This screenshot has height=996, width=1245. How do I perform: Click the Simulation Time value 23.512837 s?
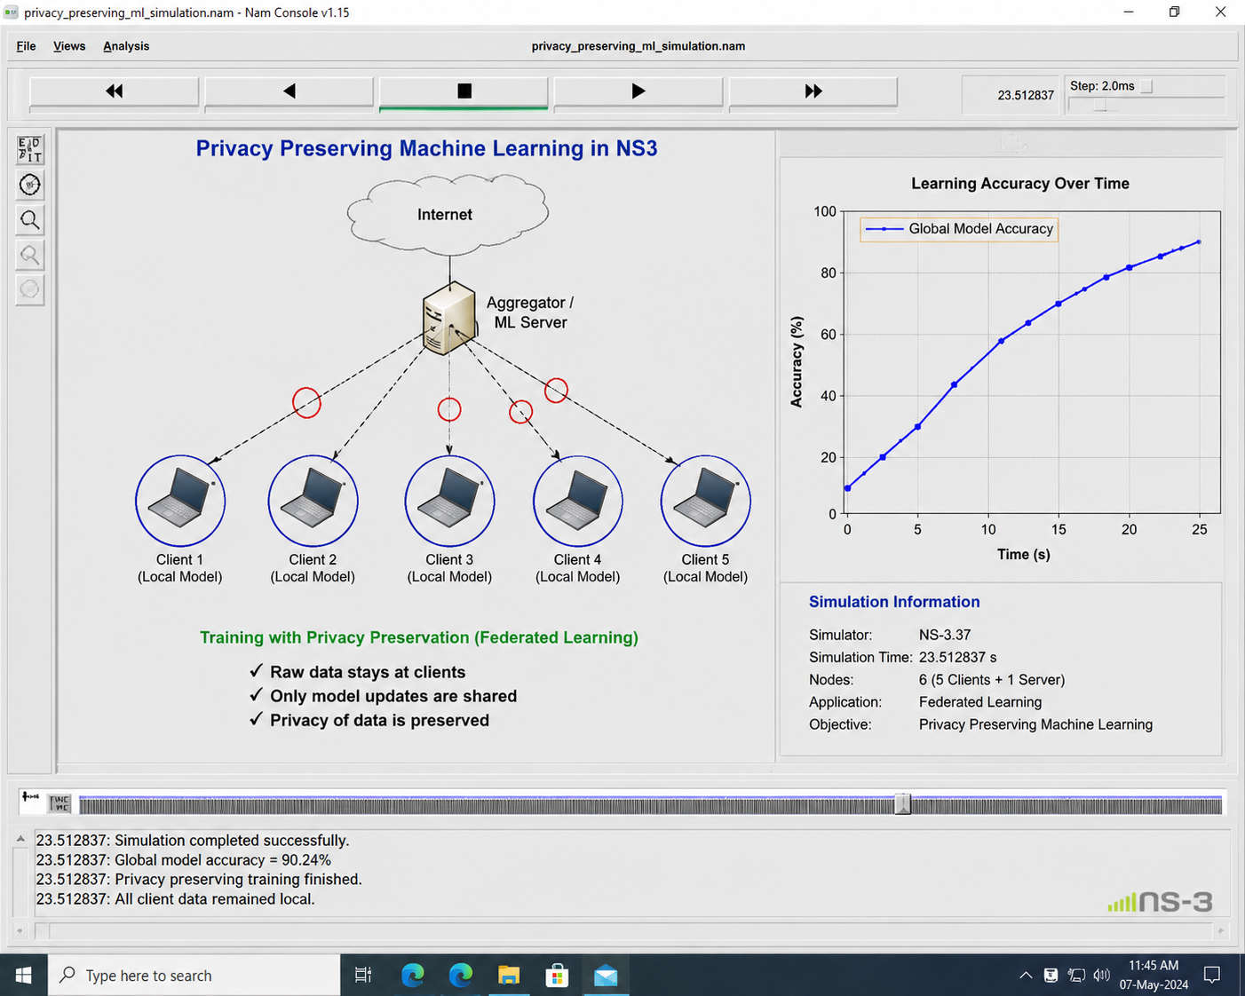pyautogui.click(x=957, y=657)
